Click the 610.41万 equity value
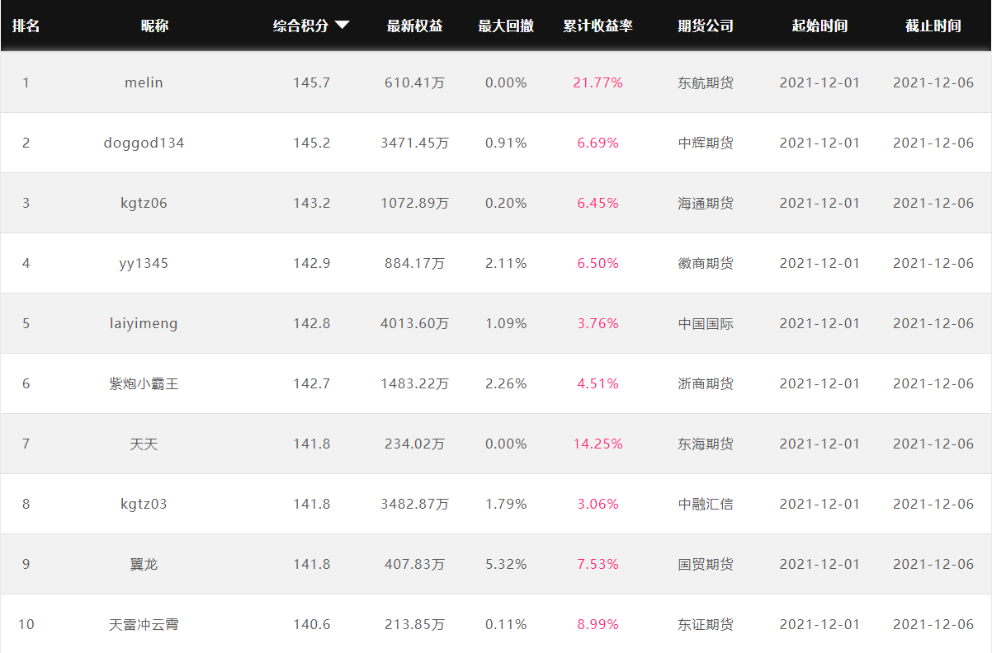Image resolution: width=992 pixels, height=653 pixels. point(414,82)
